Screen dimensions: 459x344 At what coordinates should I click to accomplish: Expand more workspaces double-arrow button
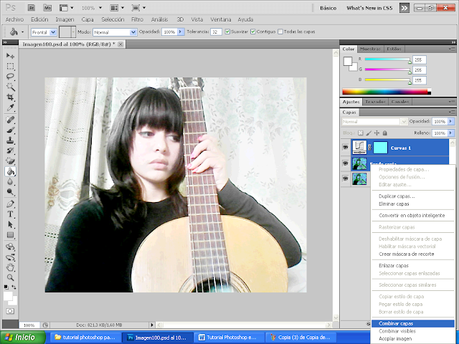tap(404, 8)
